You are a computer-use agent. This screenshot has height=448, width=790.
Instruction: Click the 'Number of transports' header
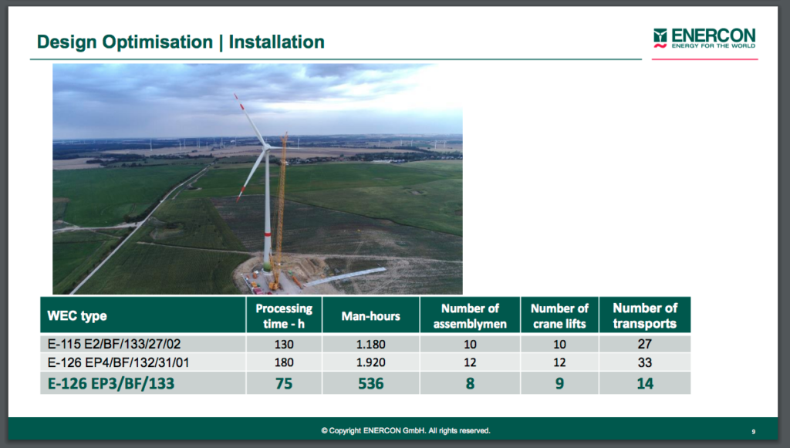coord(644,315)
